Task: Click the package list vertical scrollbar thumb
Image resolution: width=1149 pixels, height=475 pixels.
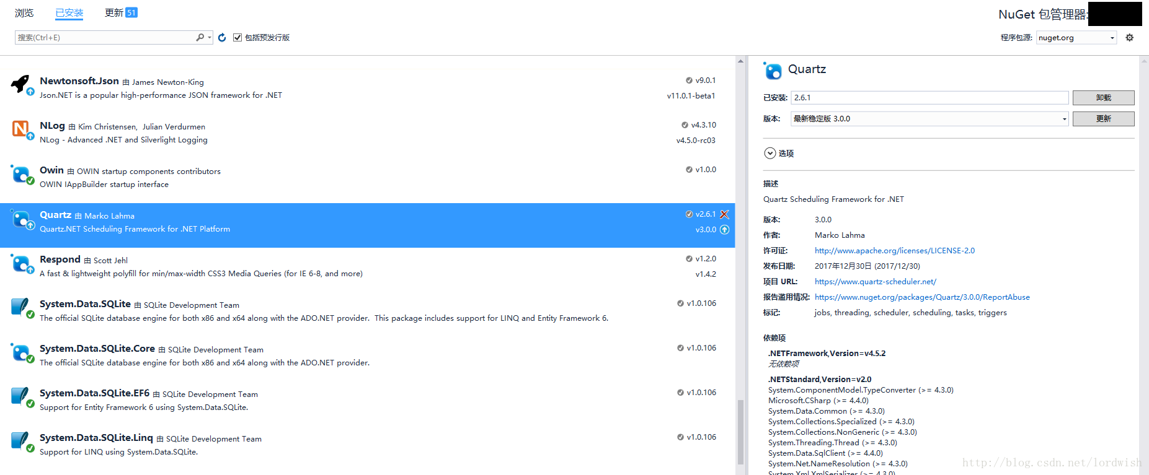Action: coord(740,432)
